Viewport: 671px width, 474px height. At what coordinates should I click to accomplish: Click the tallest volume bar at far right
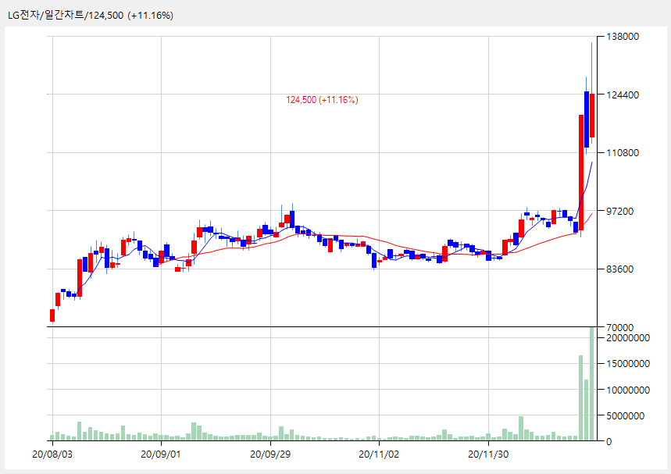click(x=592, y=383)
